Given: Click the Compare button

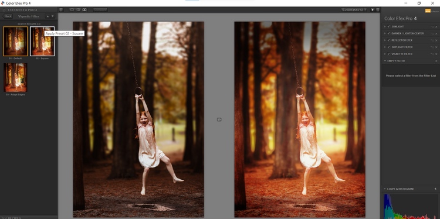Looking at the screenshot, I should (x=100, y=9).
